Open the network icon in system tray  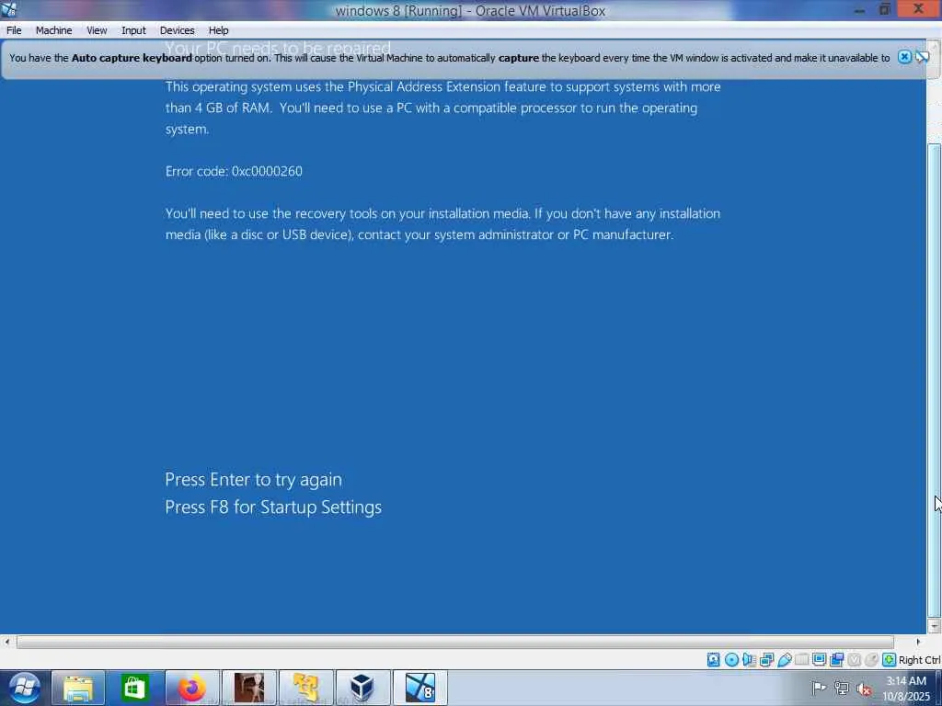[842, 688]
